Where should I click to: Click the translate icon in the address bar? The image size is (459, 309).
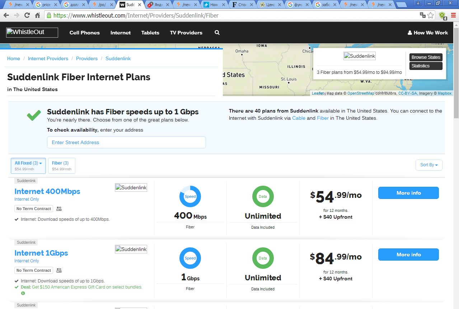click(x=423, y=15)
